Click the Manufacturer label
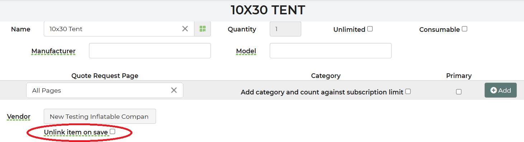The width and height of the screenshot is (524, 142). (x=53, y=51)
